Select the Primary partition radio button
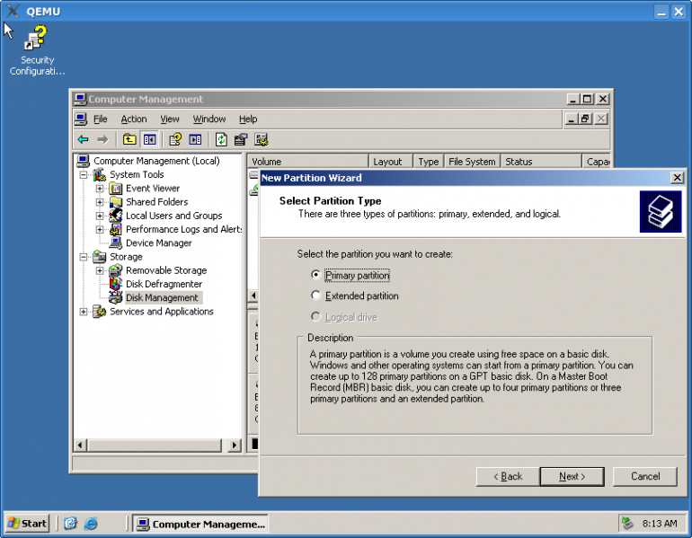The width and height of the screenshot is (692, 538). tap(315, 275)
